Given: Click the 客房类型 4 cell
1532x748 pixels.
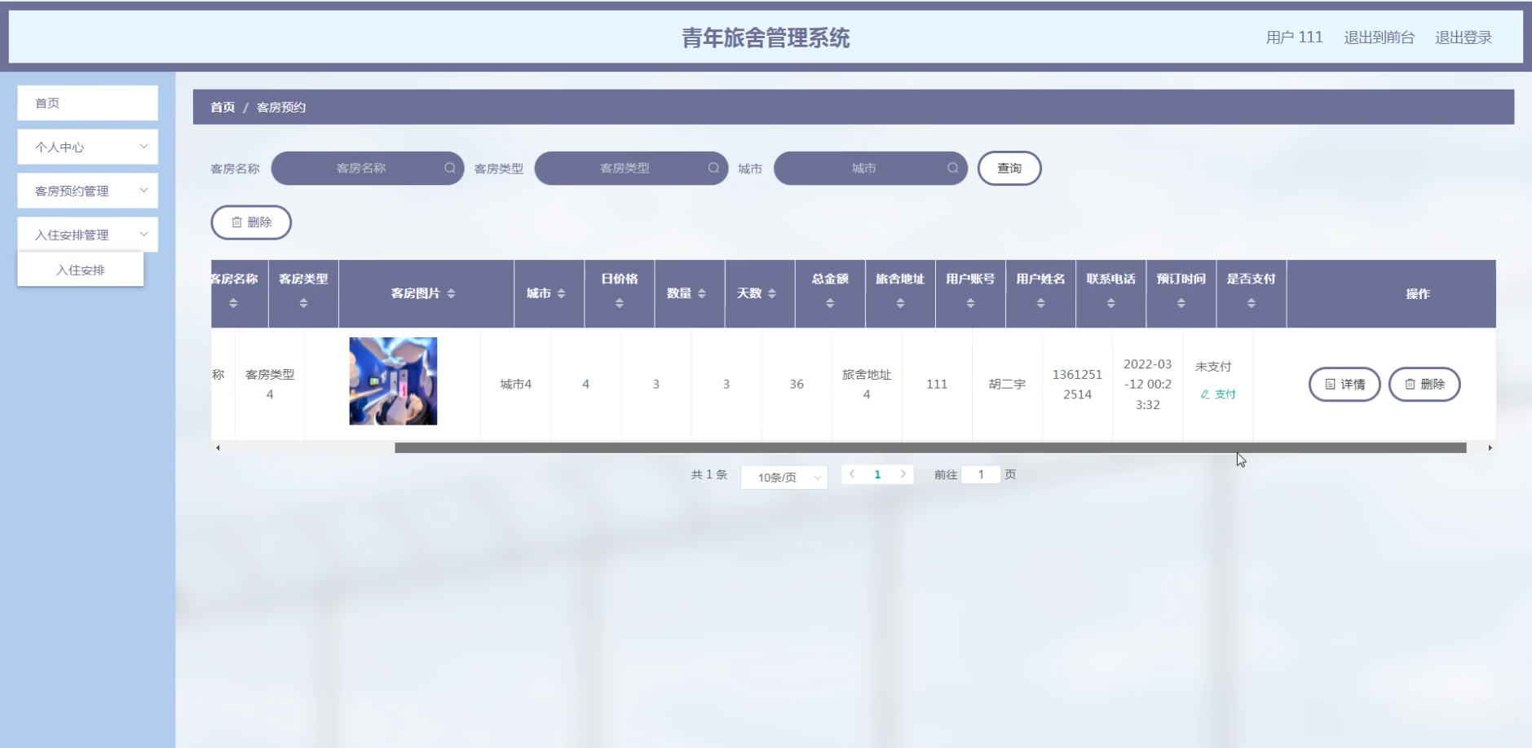Looking at the screenshot, I should click(x=270, y=385).
